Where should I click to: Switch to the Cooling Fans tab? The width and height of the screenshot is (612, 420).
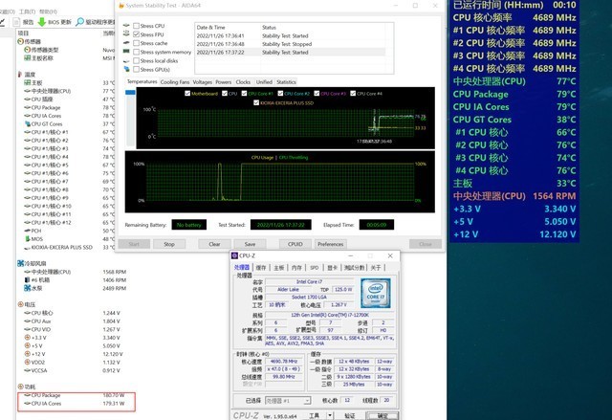(x=174, y=82)
